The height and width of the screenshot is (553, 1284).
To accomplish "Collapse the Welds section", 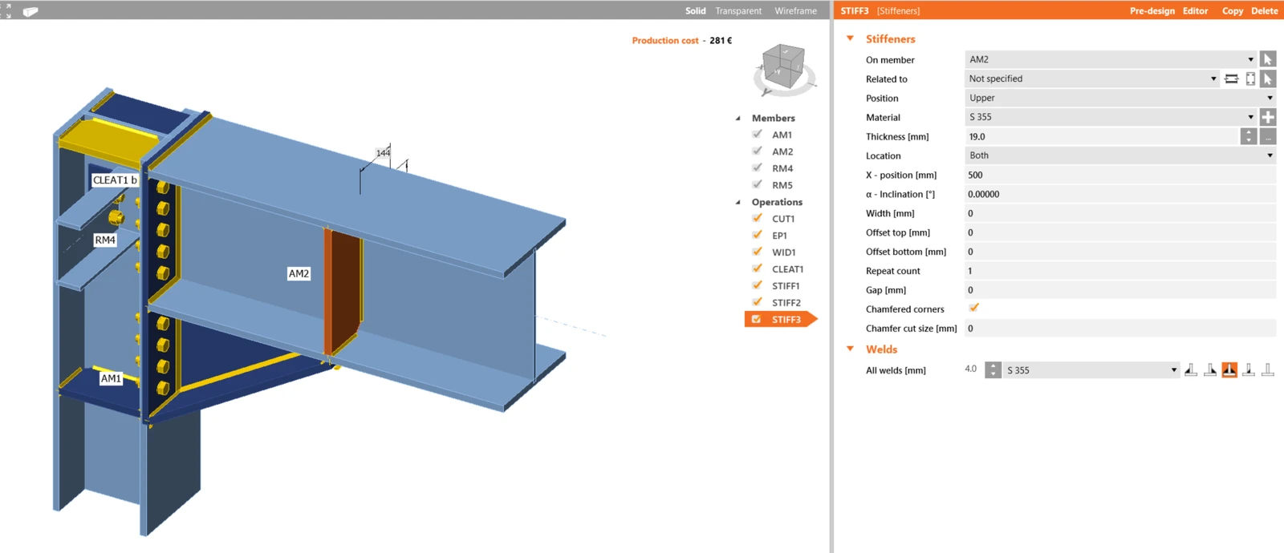I will 850,349.
